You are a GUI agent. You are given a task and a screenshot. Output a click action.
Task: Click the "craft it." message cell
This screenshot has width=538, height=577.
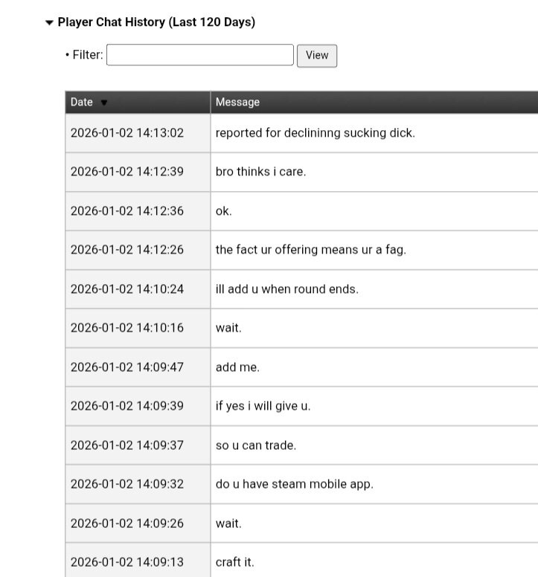point(234,562)
